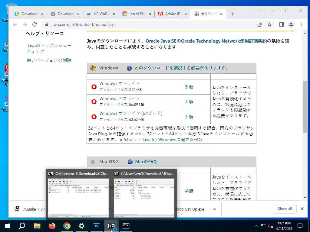Click the red download icon for Windows オンライン
The height and width of the screenshot is (232, 310).
point(94,87)
